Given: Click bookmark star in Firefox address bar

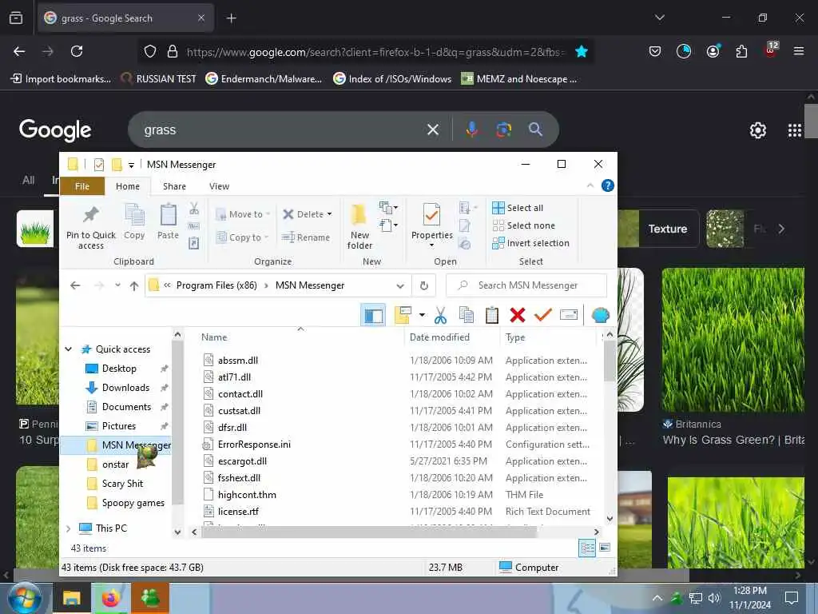Looking at the screenshot, I should coord(582,51).
